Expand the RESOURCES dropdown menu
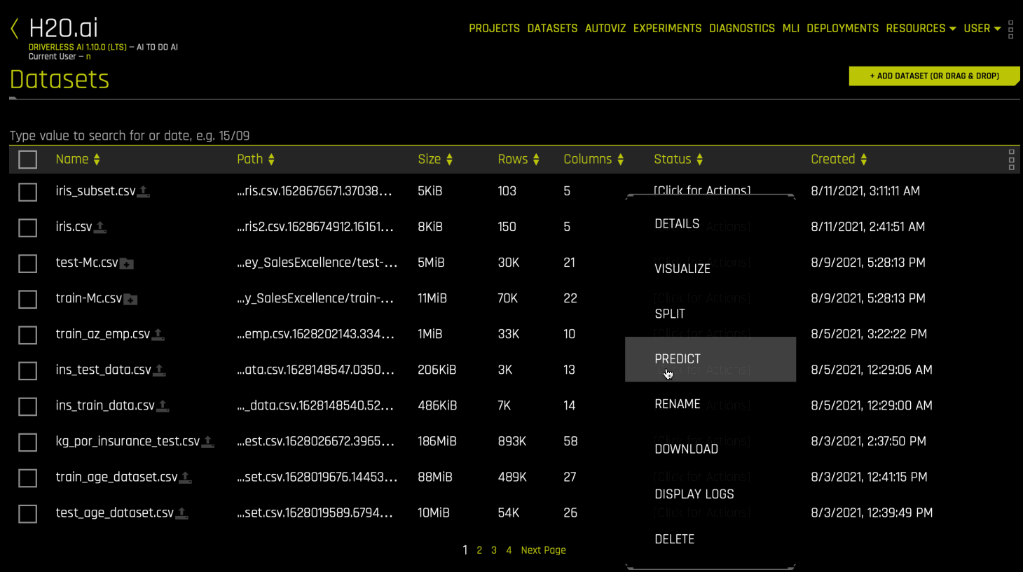The height and width of the screenshot is (572, 1023). pyautogui.click(x=921, y=29)
